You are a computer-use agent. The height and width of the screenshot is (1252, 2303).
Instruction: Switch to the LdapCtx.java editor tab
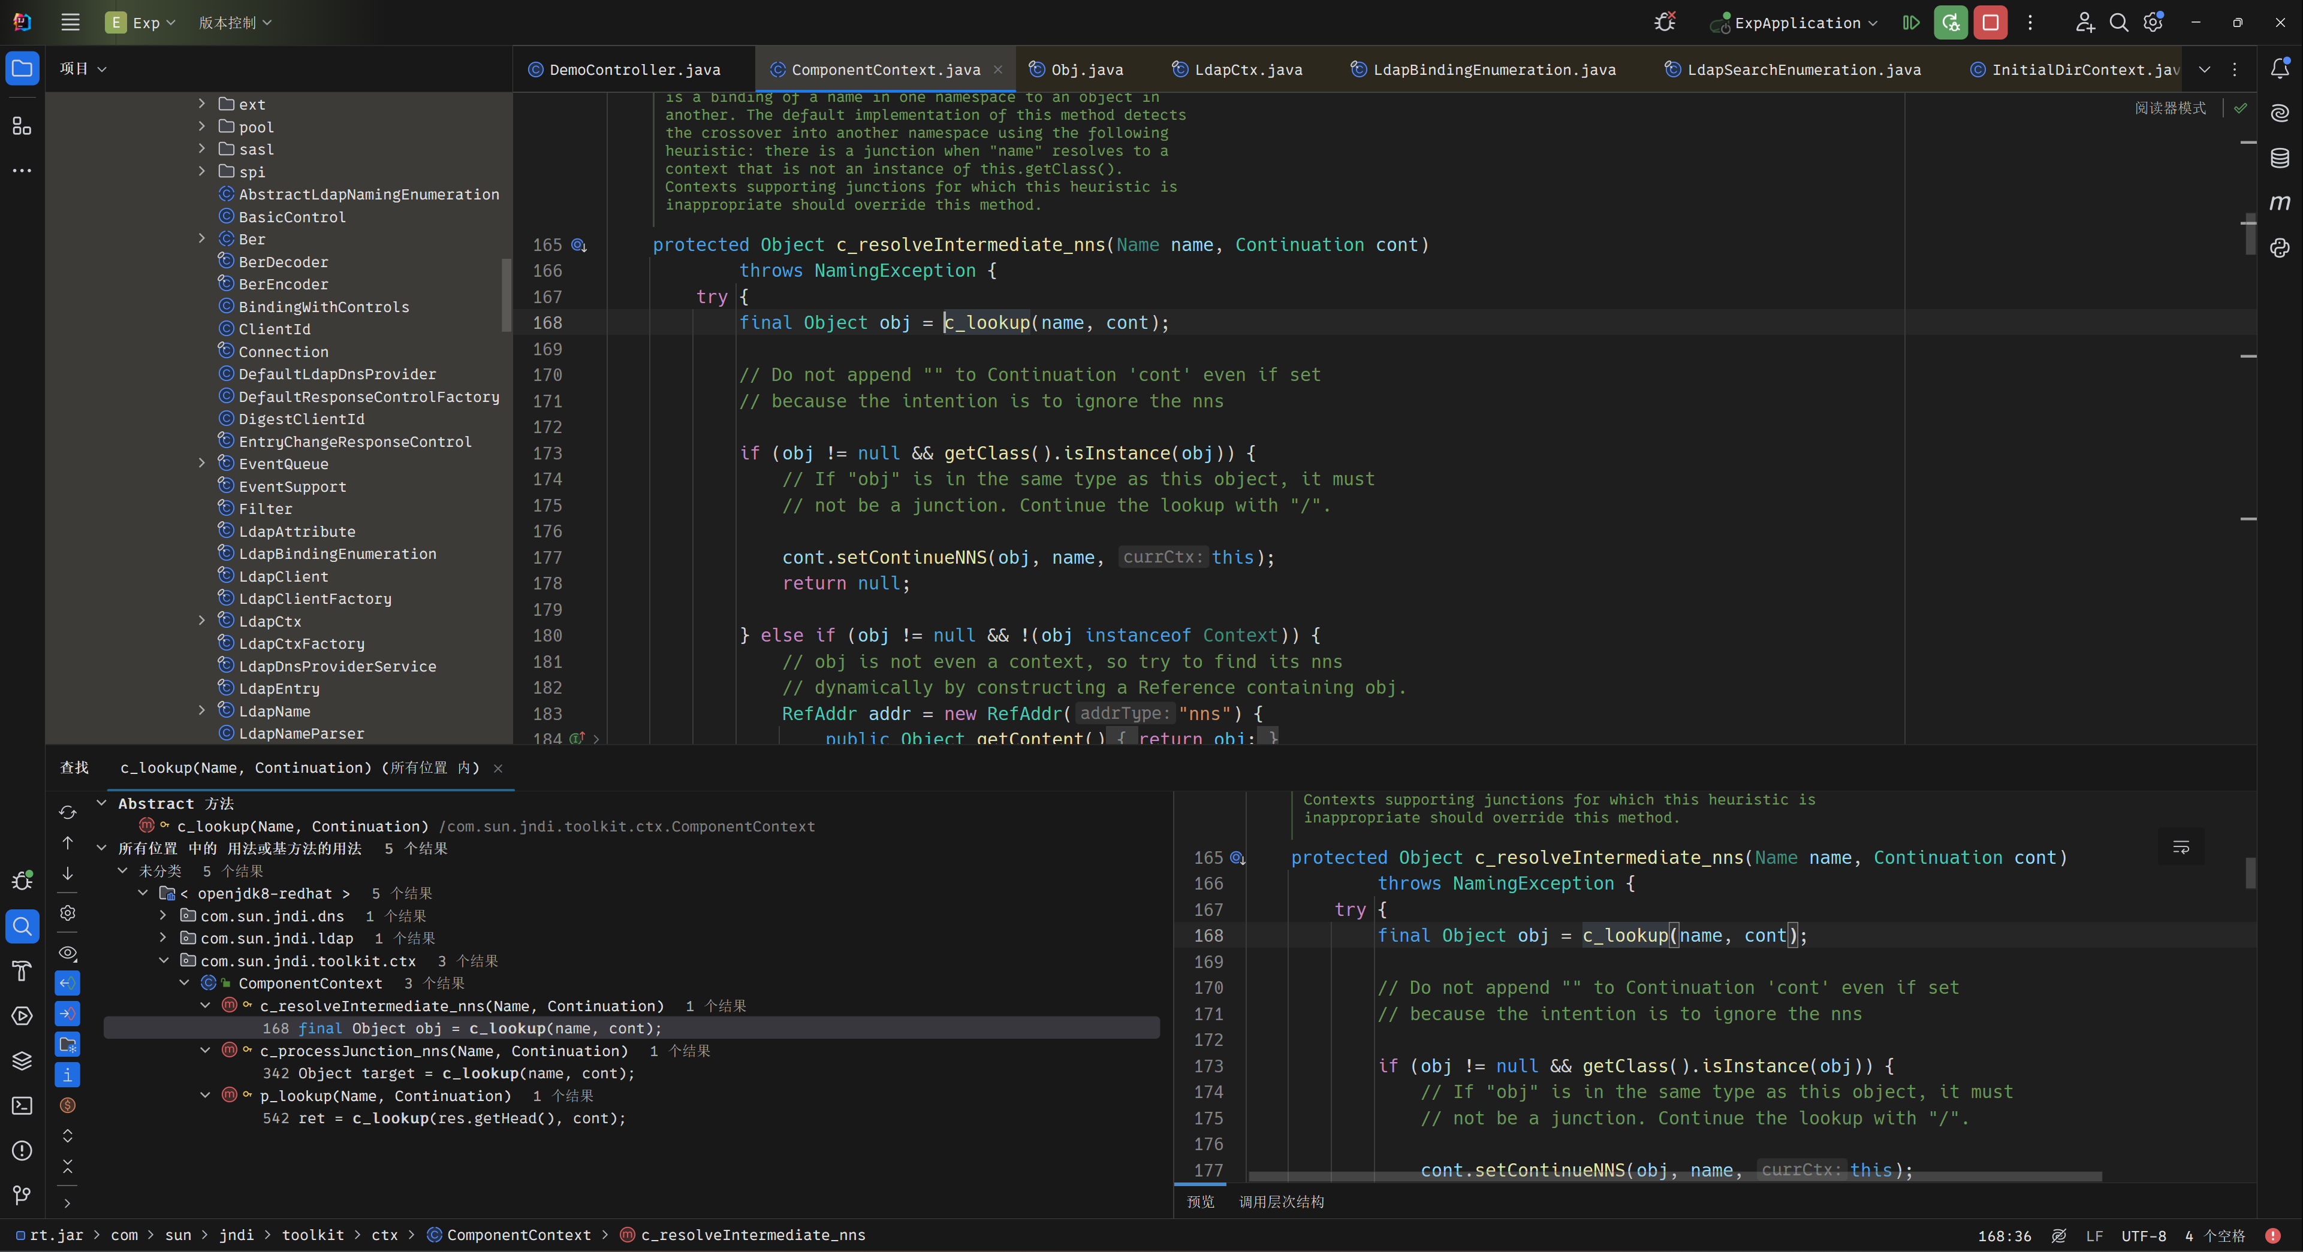[1247, 69]
